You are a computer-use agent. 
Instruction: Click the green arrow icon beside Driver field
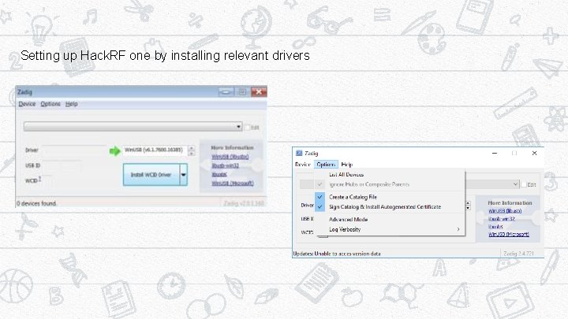tap(114, 150)
